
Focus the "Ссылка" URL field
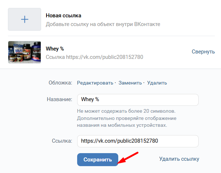138,141
